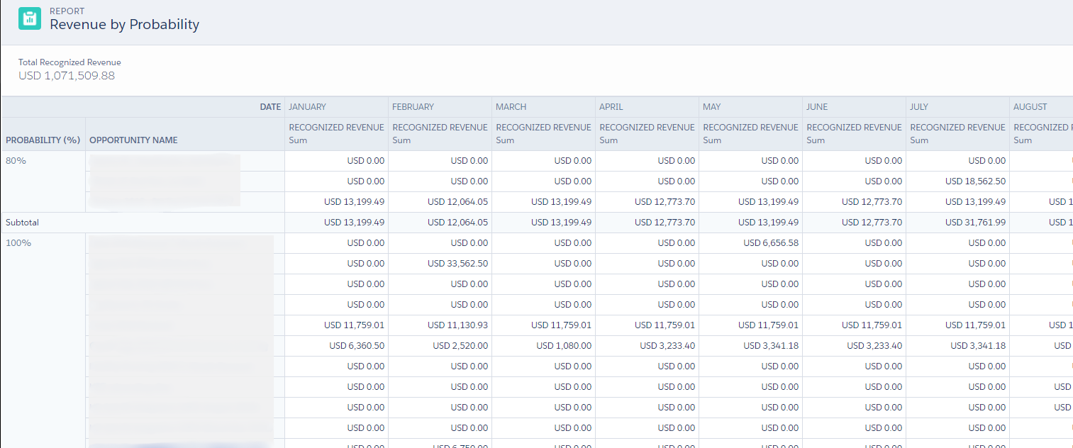Screen dimensions: 1073x448
Task: Click the DATE grouping header
Action: [x=270, y=107]
